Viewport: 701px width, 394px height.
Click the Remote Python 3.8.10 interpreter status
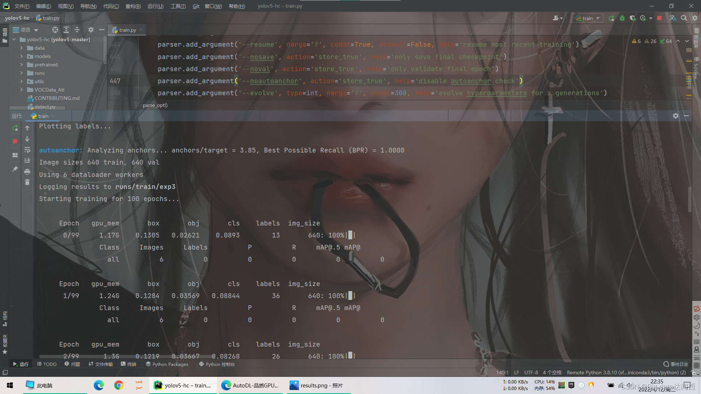(626, 372)
